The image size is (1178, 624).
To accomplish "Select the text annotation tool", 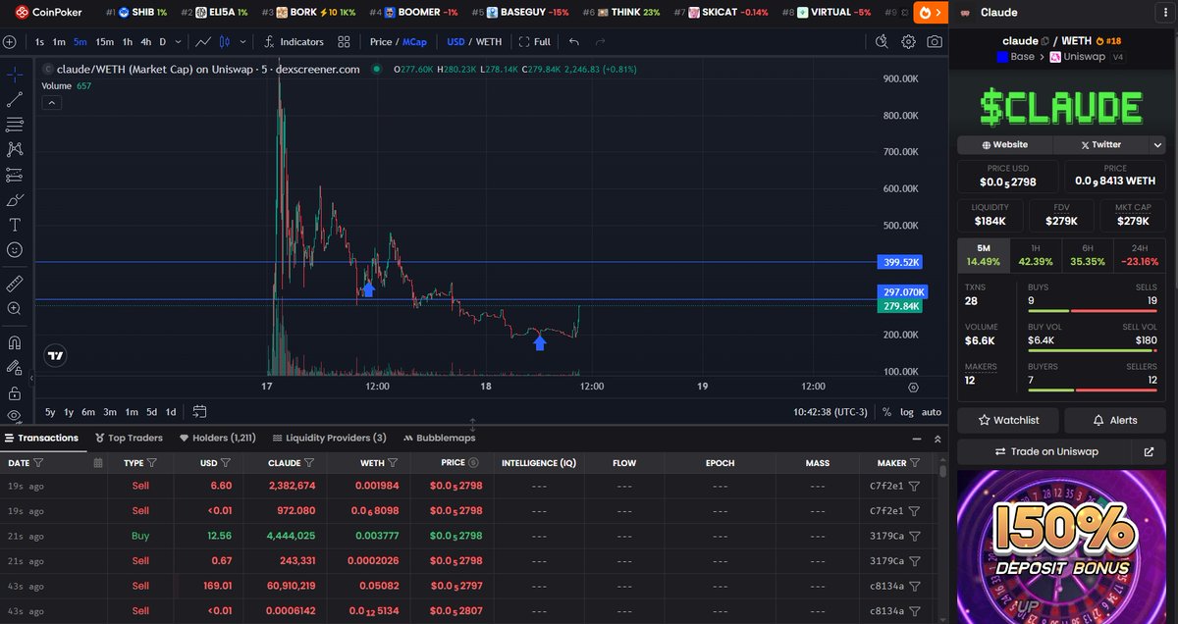I will pyautogui.click(x=15, y=225).
